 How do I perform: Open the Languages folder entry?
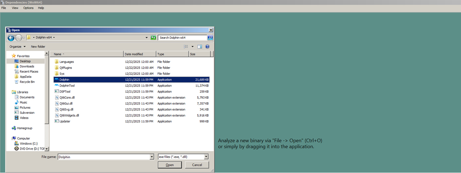click(x=67, y=62)
